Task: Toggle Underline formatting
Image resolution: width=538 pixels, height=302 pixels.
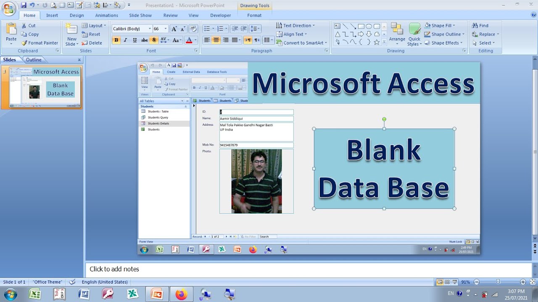Action: coord(134,40)
